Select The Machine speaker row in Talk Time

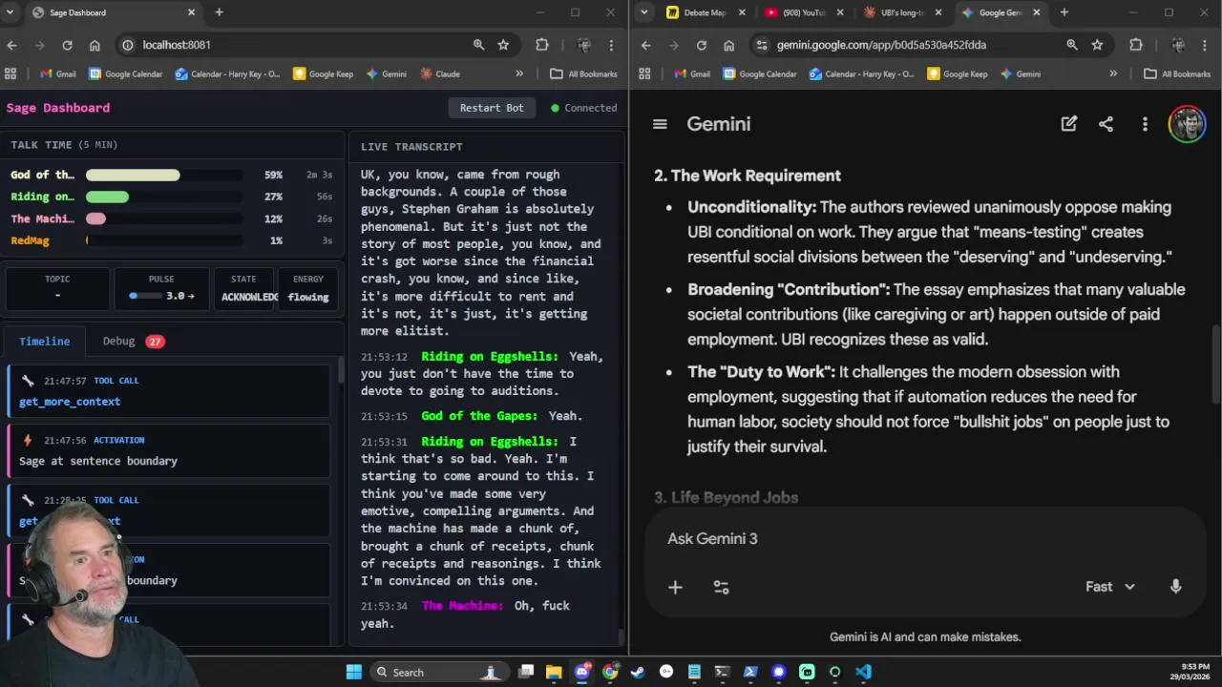coord(172,219)
